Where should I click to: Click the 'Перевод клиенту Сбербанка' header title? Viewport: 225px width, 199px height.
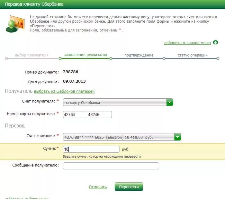coord(34,4)
